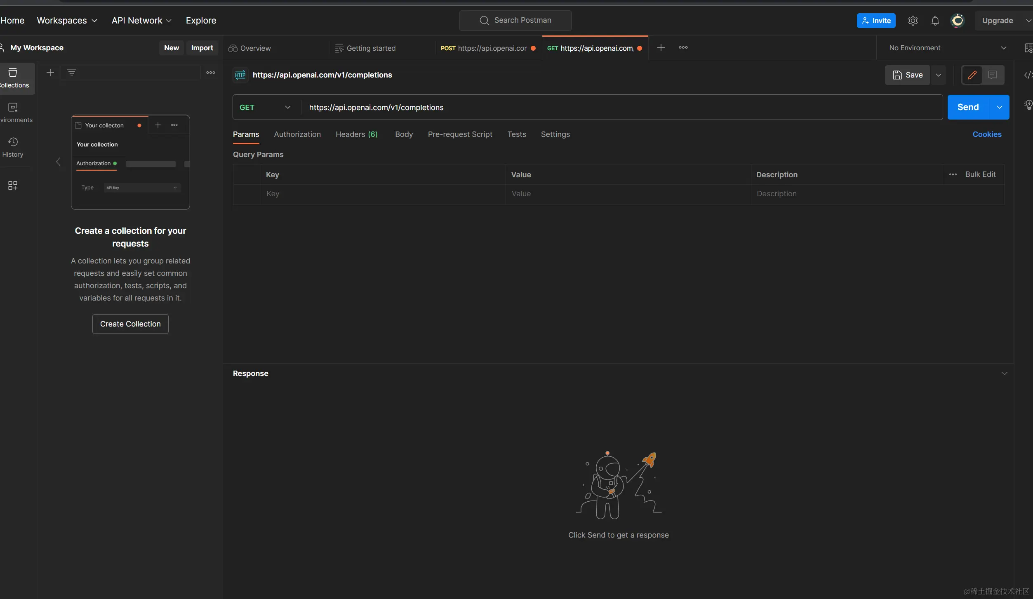
Task: Open the comments icon beside the pencil
Action: 993,75
